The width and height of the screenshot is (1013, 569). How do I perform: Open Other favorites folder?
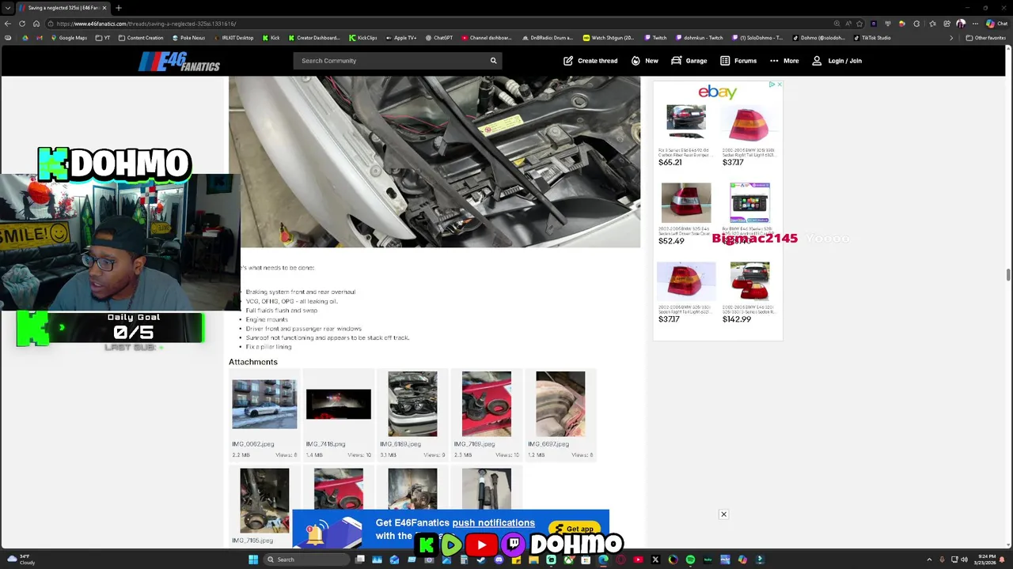[985, 38]
